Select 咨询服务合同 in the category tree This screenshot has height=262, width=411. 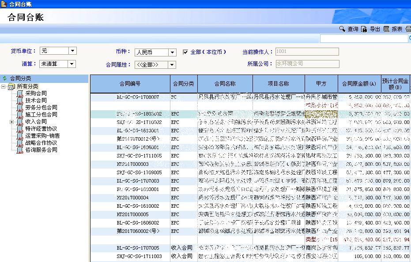[x=41, y=150]
